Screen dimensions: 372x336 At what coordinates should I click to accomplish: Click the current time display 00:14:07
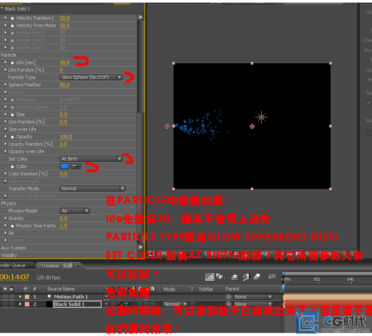(15, 277)
